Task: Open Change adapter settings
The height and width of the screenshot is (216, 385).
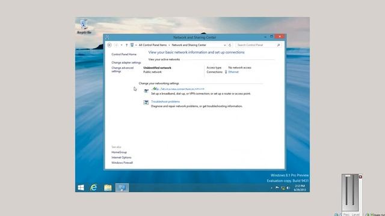Action: (x=126, y=62)
